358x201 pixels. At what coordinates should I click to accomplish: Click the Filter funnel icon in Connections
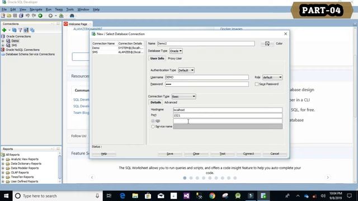tap(20, 30)
